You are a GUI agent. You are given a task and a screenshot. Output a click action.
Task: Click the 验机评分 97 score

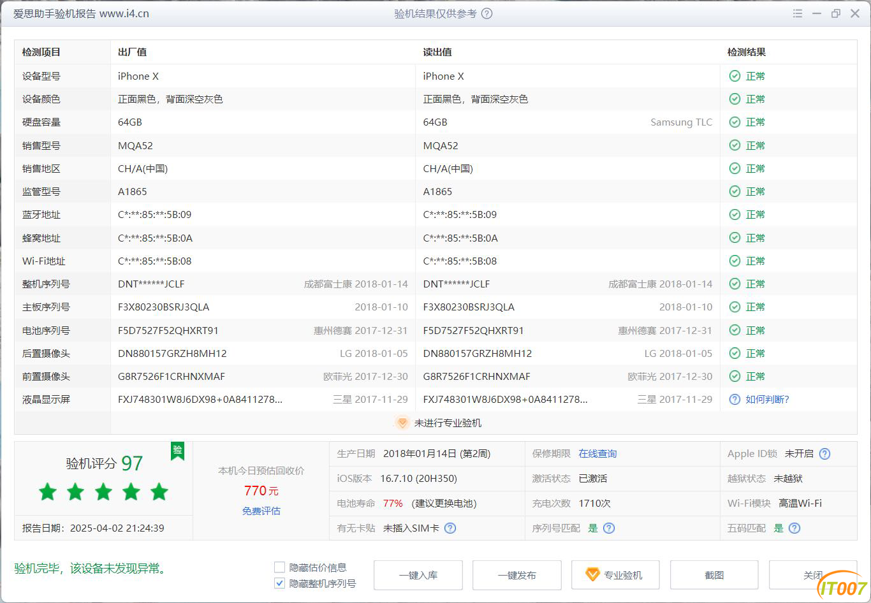point(105,463)
